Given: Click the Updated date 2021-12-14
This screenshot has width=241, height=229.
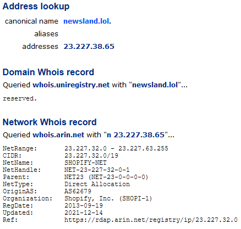Looking at the screenshot, I should point(84,213).
